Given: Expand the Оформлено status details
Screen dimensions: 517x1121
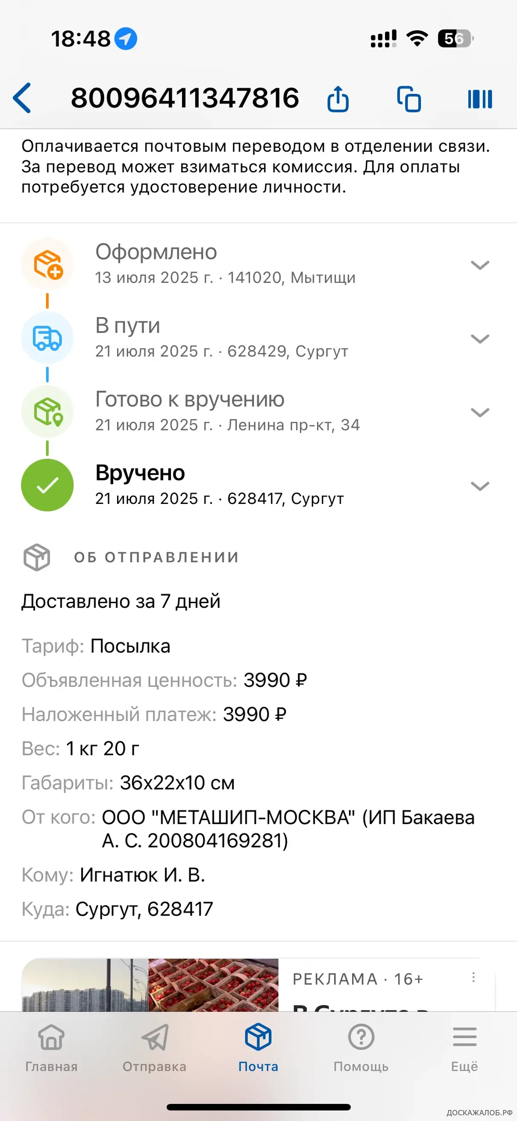Looking at the screenshot, I should coord(480,265).
